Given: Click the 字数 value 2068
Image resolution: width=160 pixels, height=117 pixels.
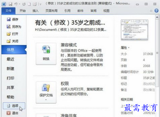Looking at the screenshot, I should coord(146,66).
